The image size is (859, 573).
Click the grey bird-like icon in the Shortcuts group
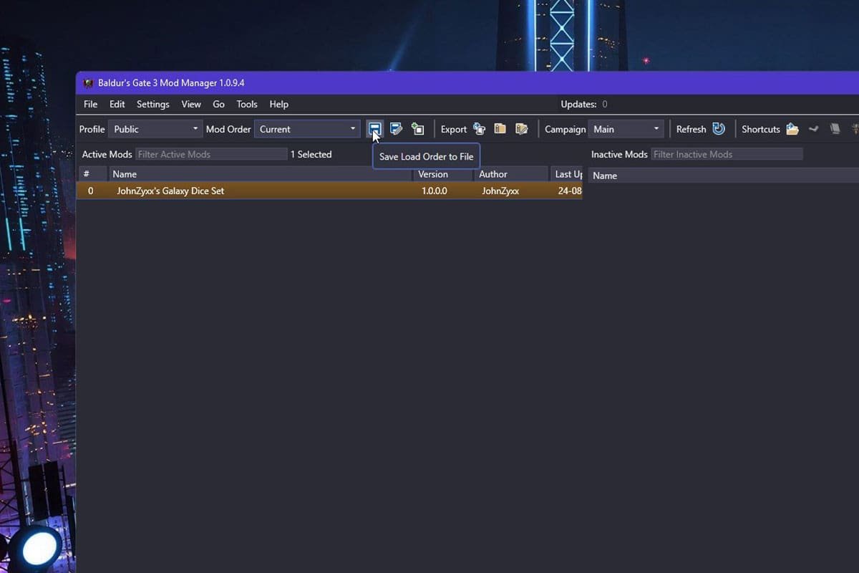(x=814, y=129)
